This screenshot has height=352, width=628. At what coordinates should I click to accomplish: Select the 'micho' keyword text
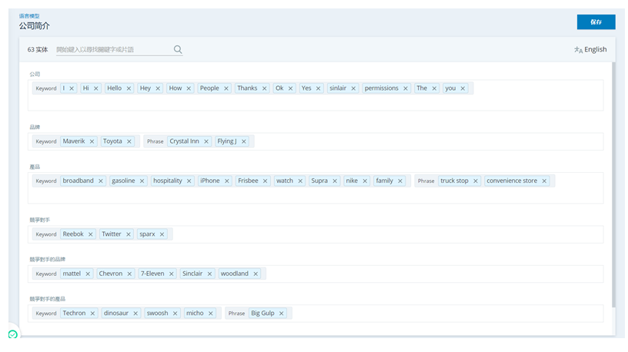[x=195, y=314]
